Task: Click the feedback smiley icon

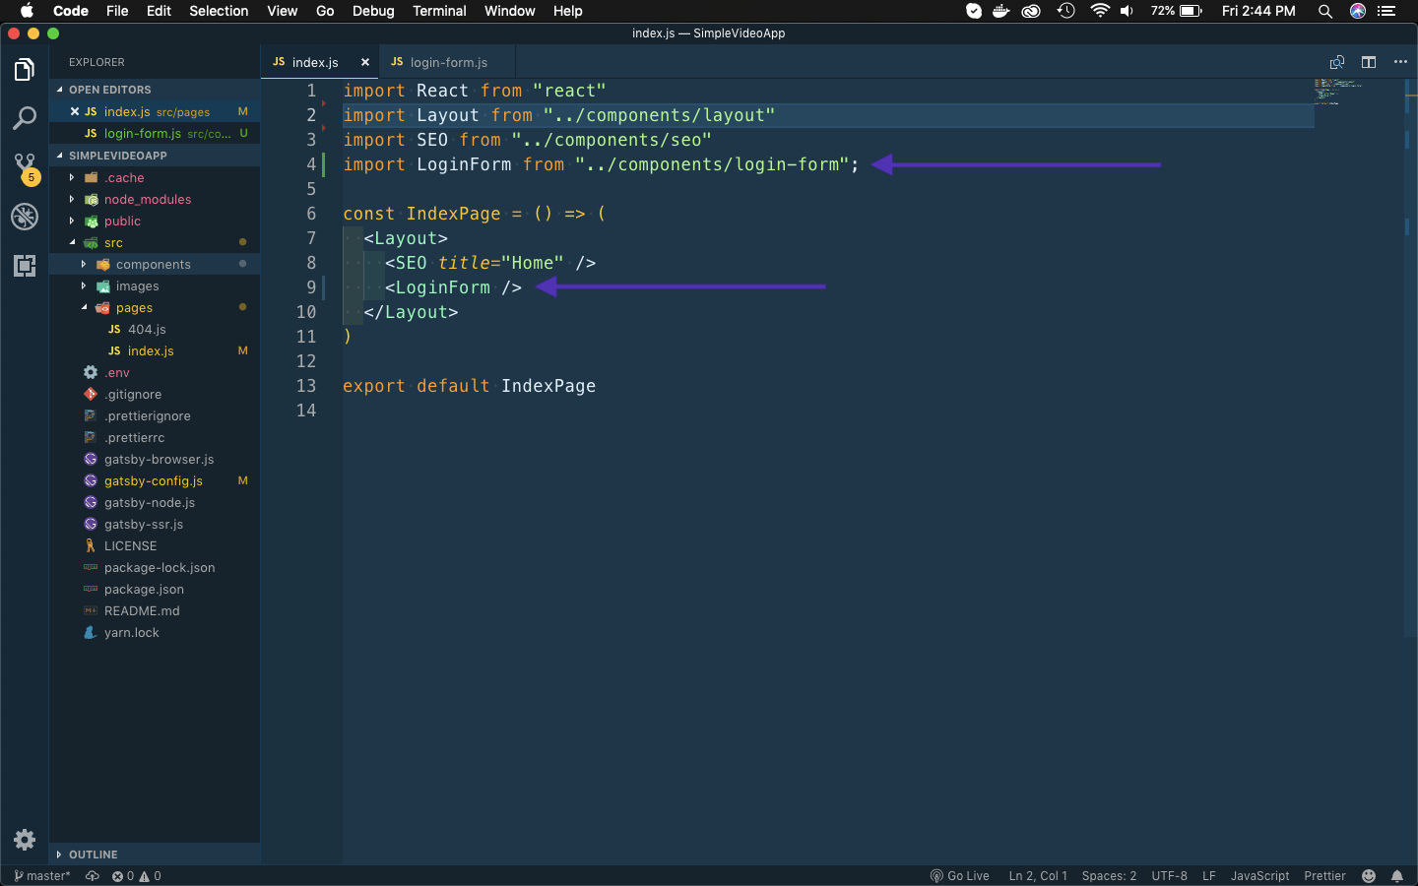Action: click(x=1369, y=876)
